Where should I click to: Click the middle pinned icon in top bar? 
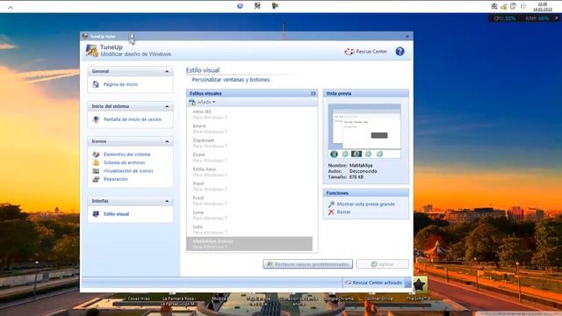click(257, 6)
